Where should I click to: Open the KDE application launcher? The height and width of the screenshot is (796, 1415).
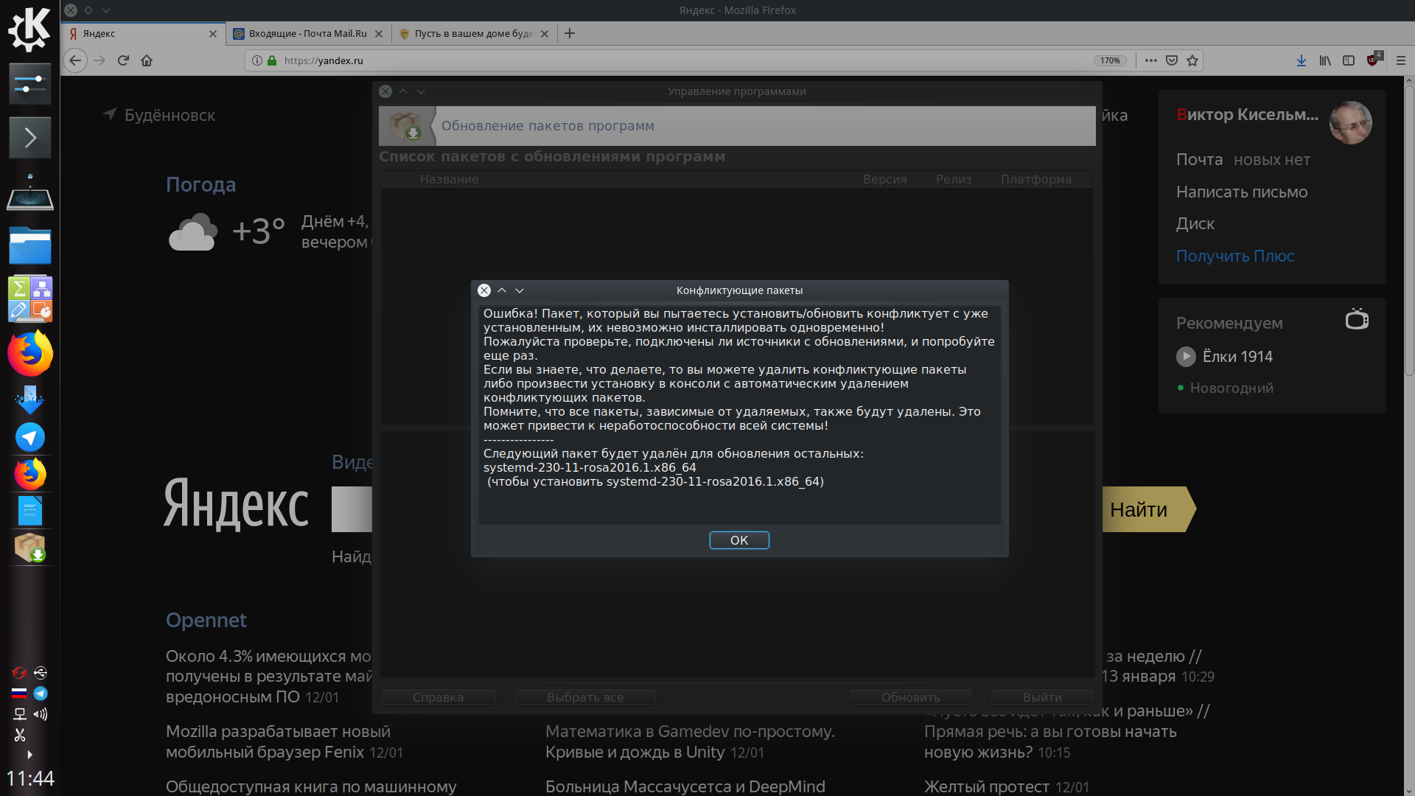coord(29,29)
